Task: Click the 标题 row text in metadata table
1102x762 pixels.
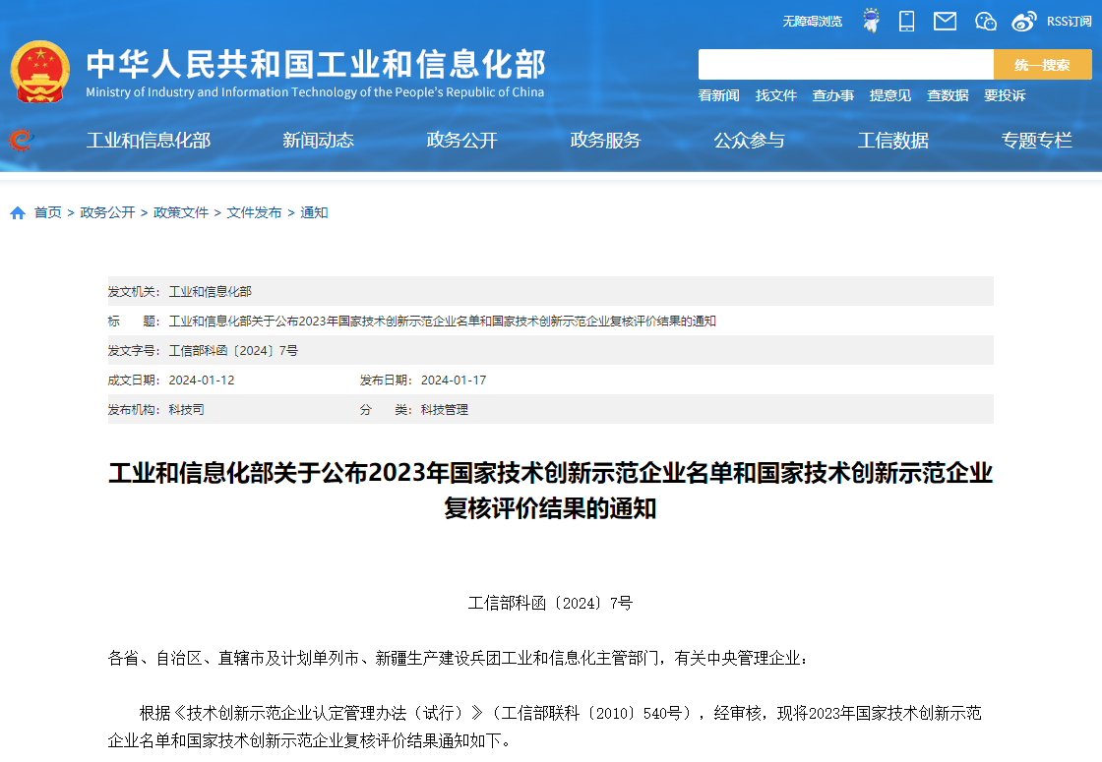Action: pos(442,321)
